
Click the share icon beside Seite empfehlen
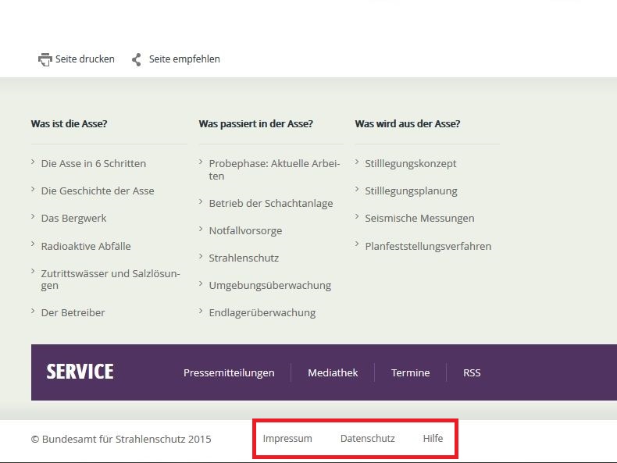(x=137, y=59)
